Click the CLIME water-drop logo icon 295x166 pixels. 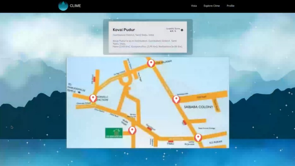[x=63, y=6]
